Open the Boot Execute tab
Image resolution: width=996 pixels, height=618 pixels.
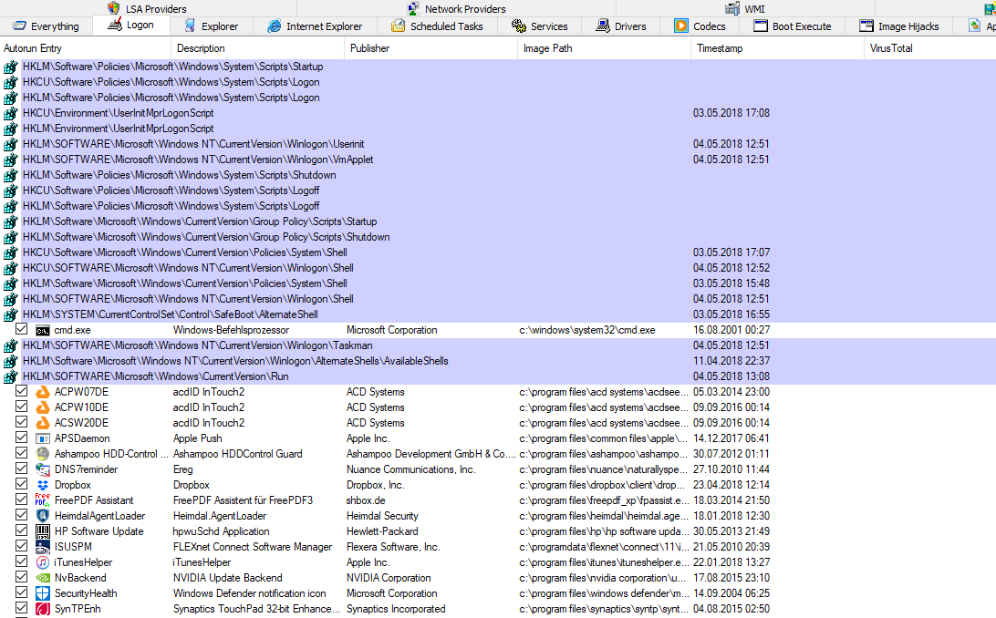[792, 26]
